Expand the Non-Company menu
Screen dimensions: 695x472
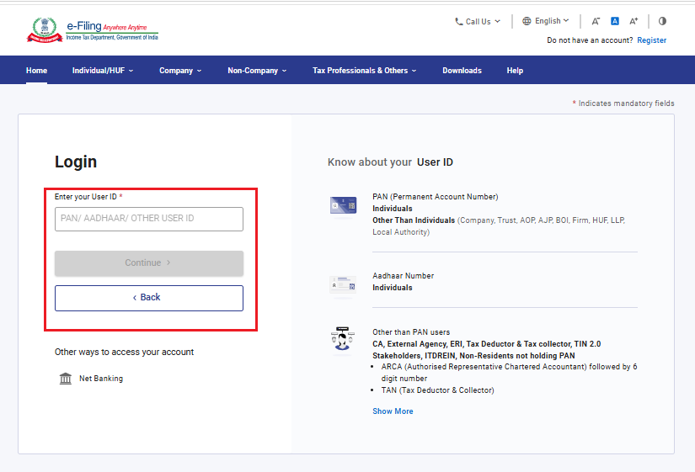pos(257,71)
